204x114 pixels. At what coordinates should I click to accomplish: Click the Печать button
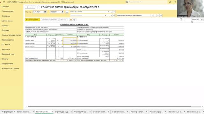(x=63, y=20)
